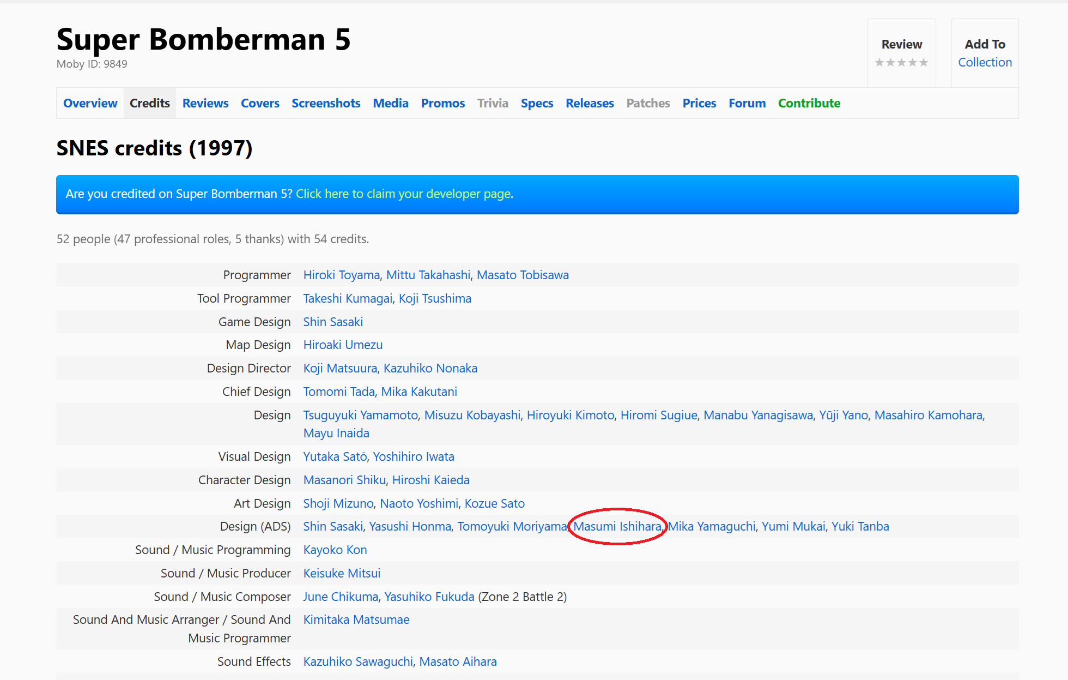Open the Kayoko Kon sound programming link
Viewport: 1068px width, 680px height.
[x=335, y=550]
